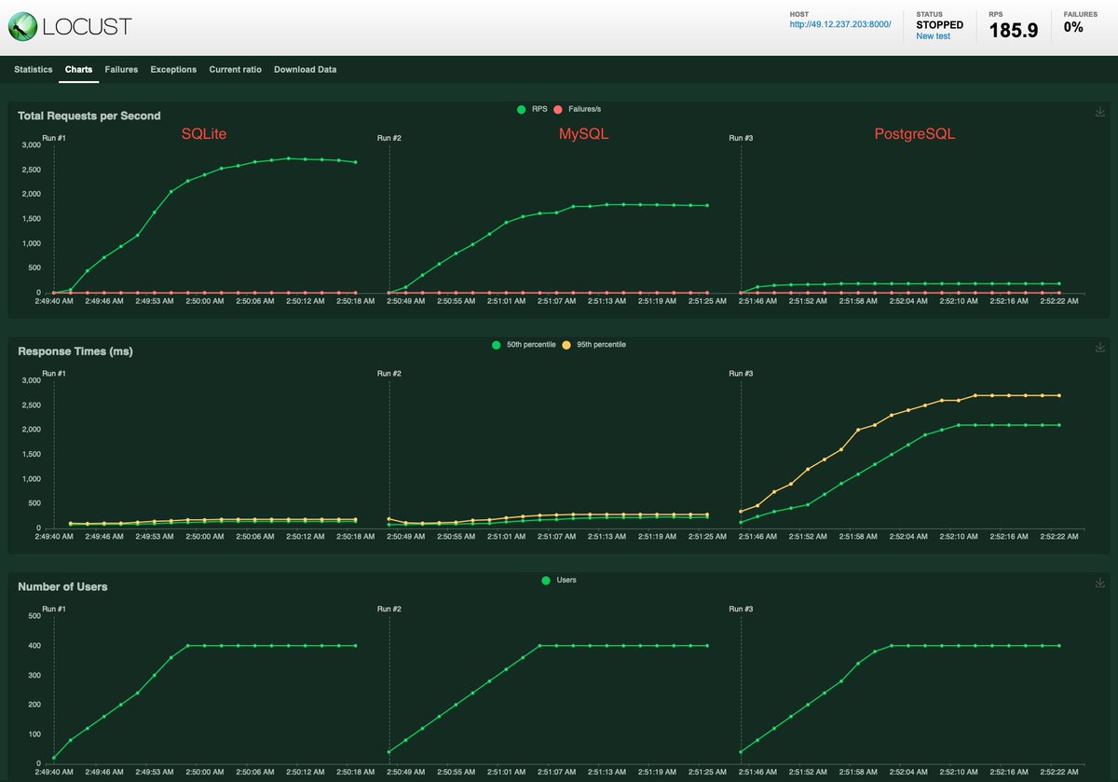
Task: Open the Download Data tab
Action: coord(305,69)
